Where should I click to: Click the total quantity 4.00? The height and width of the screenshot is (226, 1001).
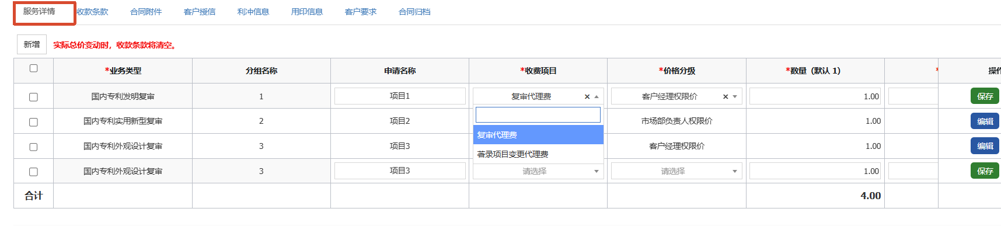[870, 196]
